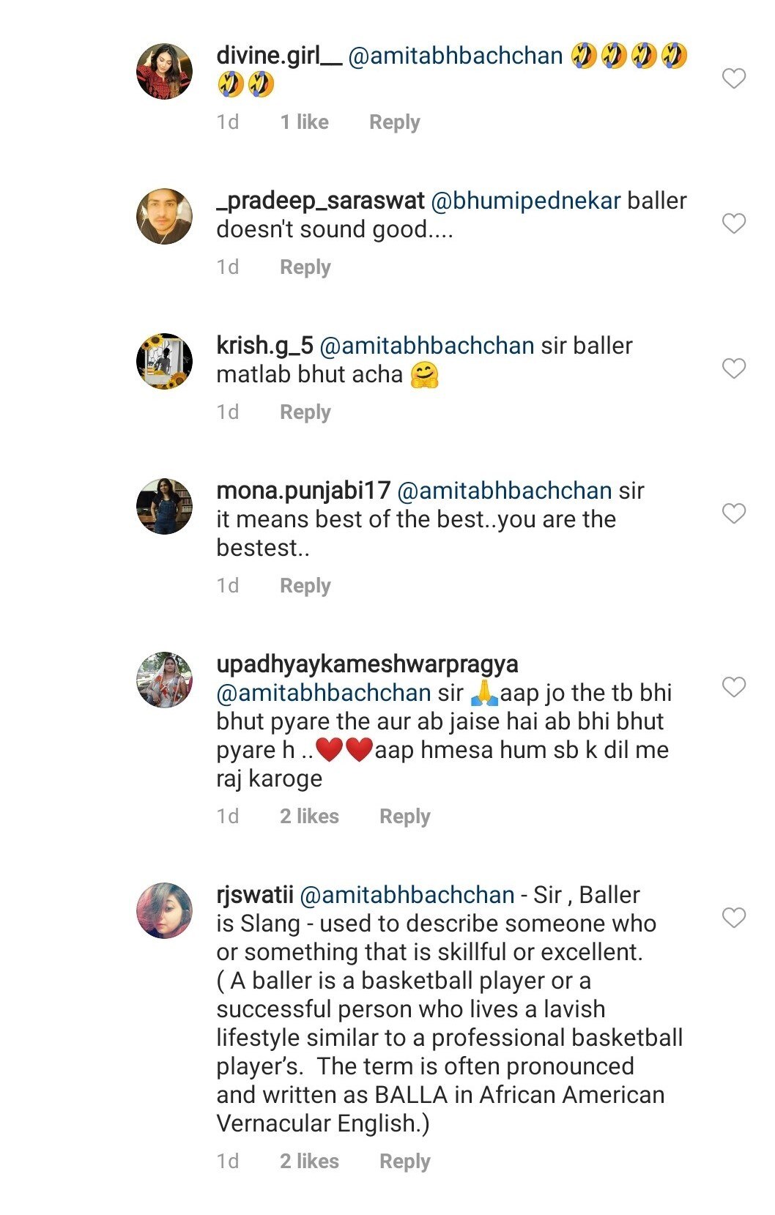Image resolution: width=775 pixels, height=1215 pixels.
Task: Open divine.girl__ profile picture
Action: [165, 71]
